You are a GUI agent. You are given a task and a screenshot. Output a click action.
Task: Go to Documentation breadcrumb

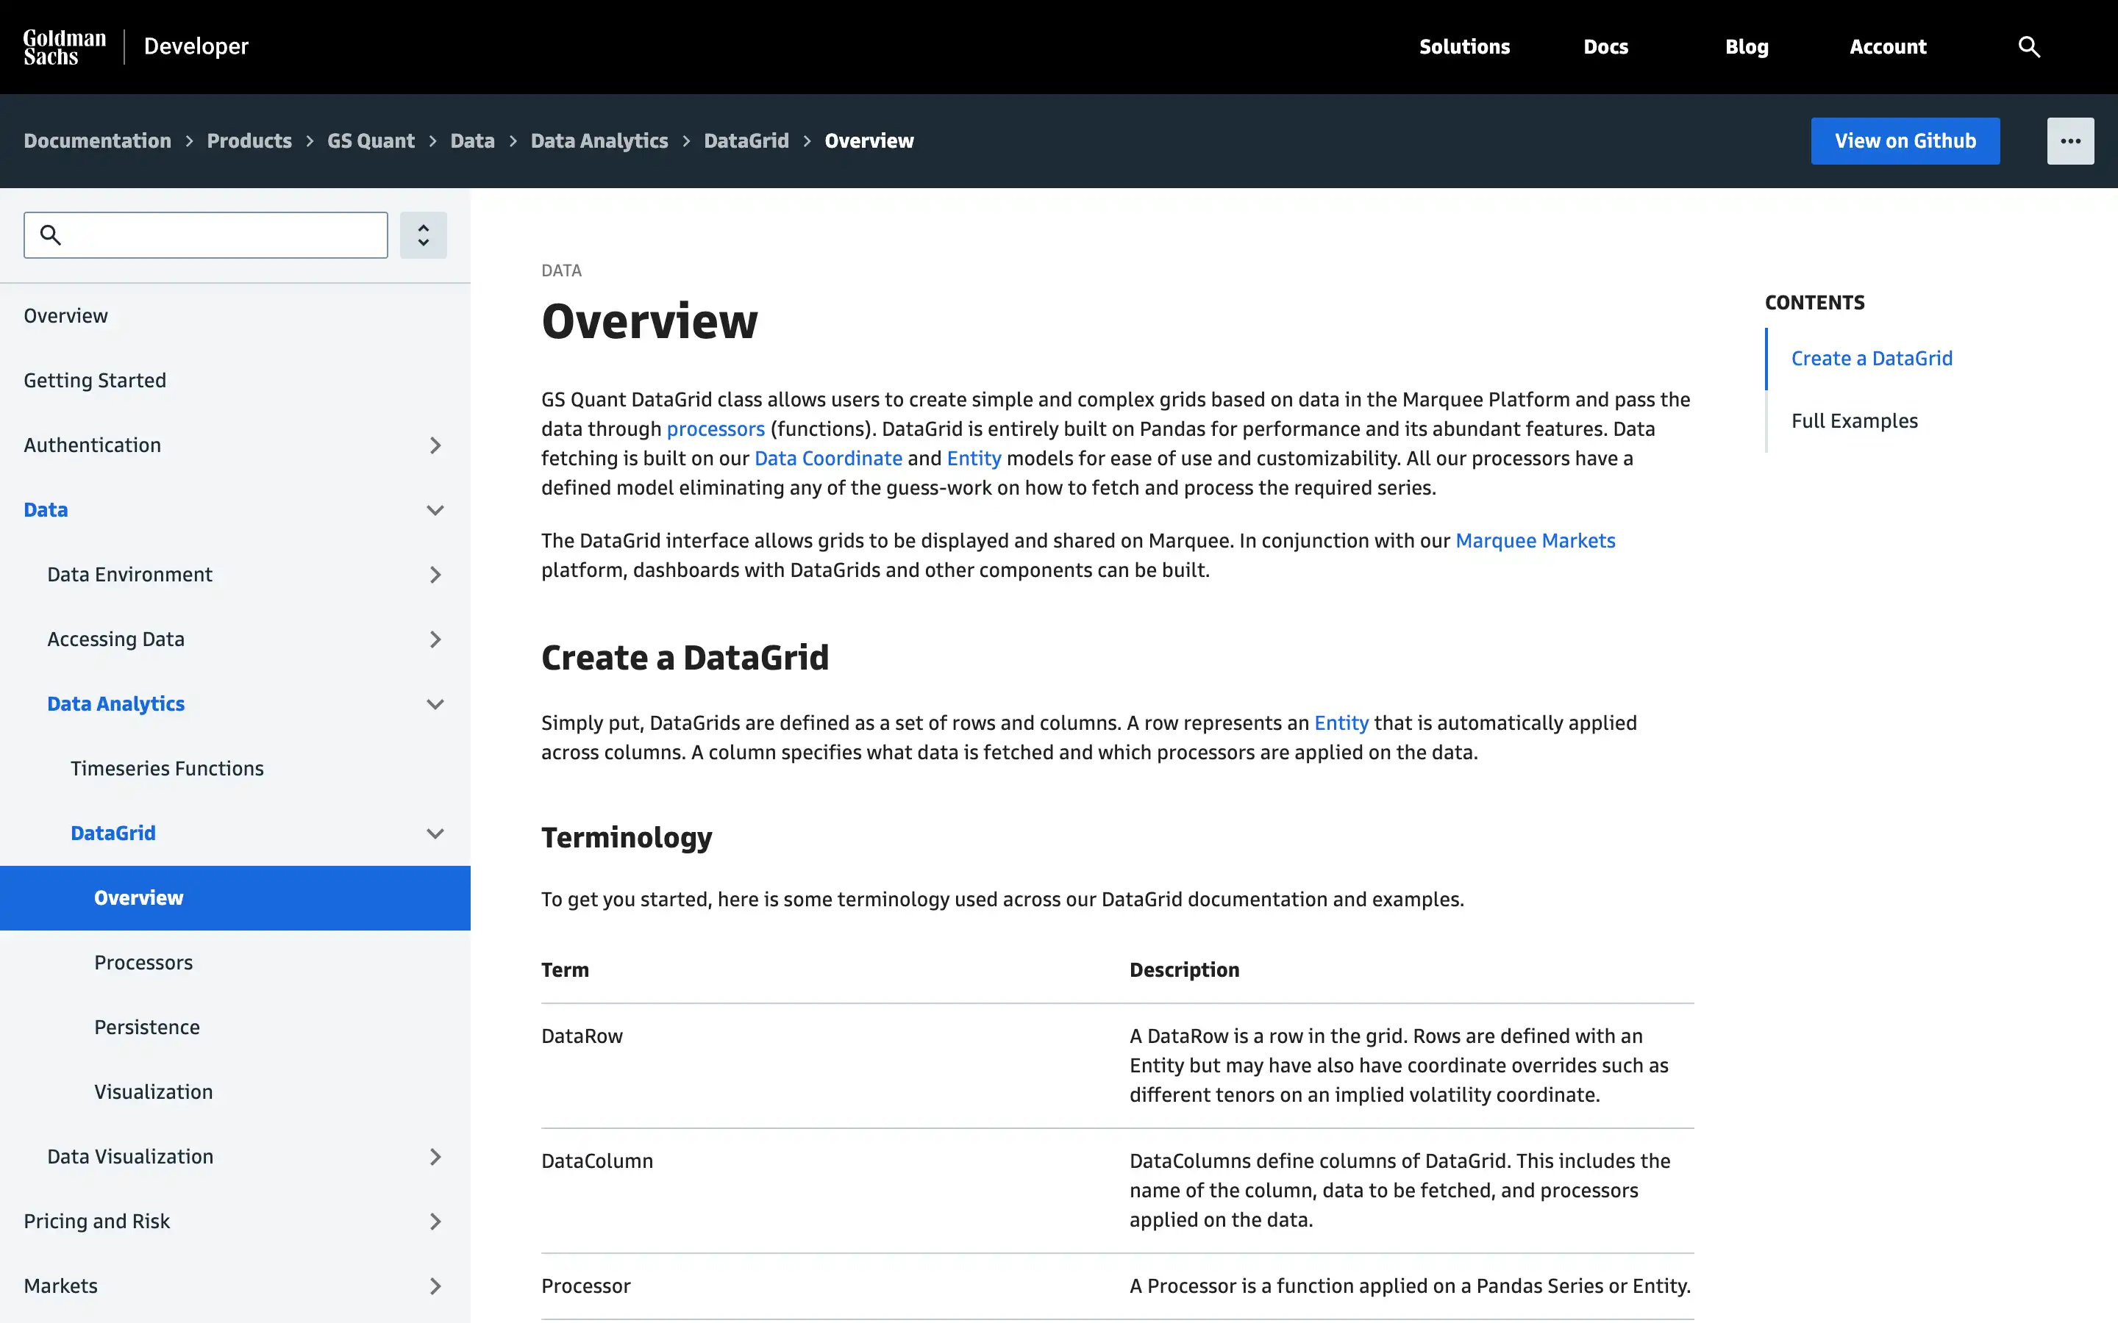click(97, 141)
